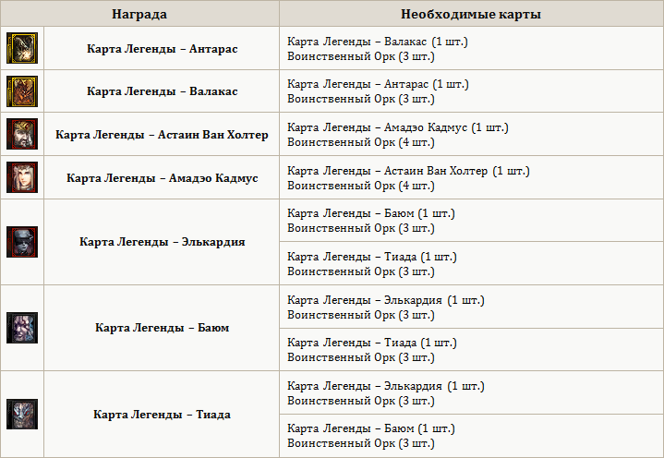The image size is (664, 458).
Task: Click the reward name Карта Легенды – Валакас
Action: coord(163,91)
